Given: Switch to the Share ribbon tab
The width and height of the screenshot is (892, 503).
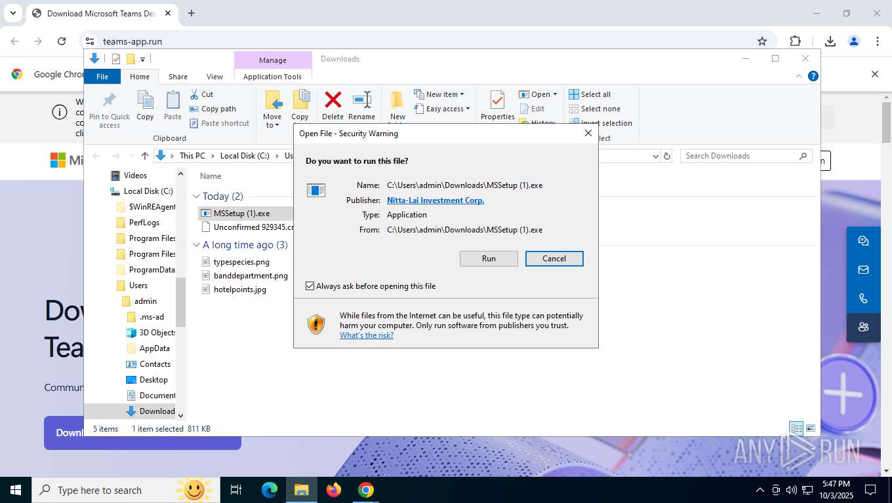Looking at the screenshot, I should (x=178, y=77).
